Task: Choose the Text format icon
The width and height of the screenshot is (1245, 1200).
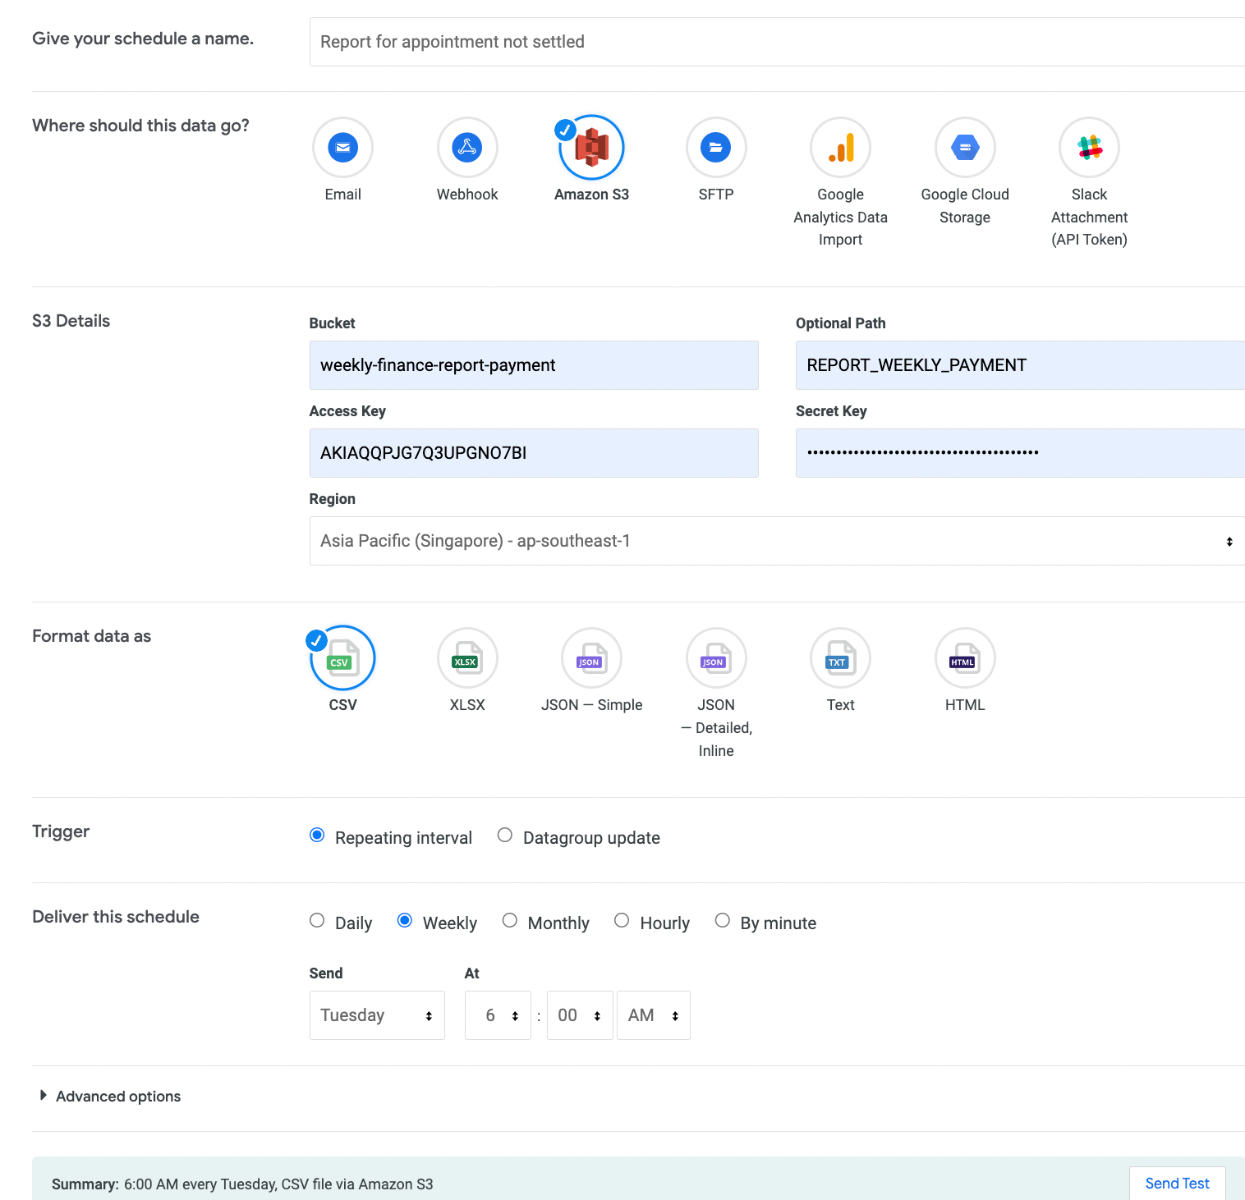Action: pyautogui.click(x=840, y=658)
